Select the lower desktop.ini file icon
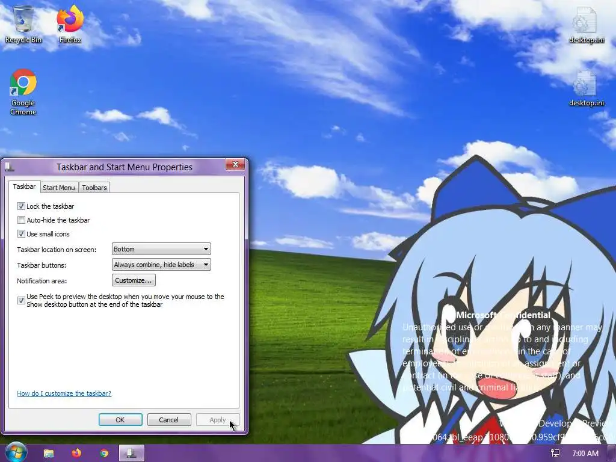Image resolution: width=616 pixels, height=462 pixels. tap(586, 88)
